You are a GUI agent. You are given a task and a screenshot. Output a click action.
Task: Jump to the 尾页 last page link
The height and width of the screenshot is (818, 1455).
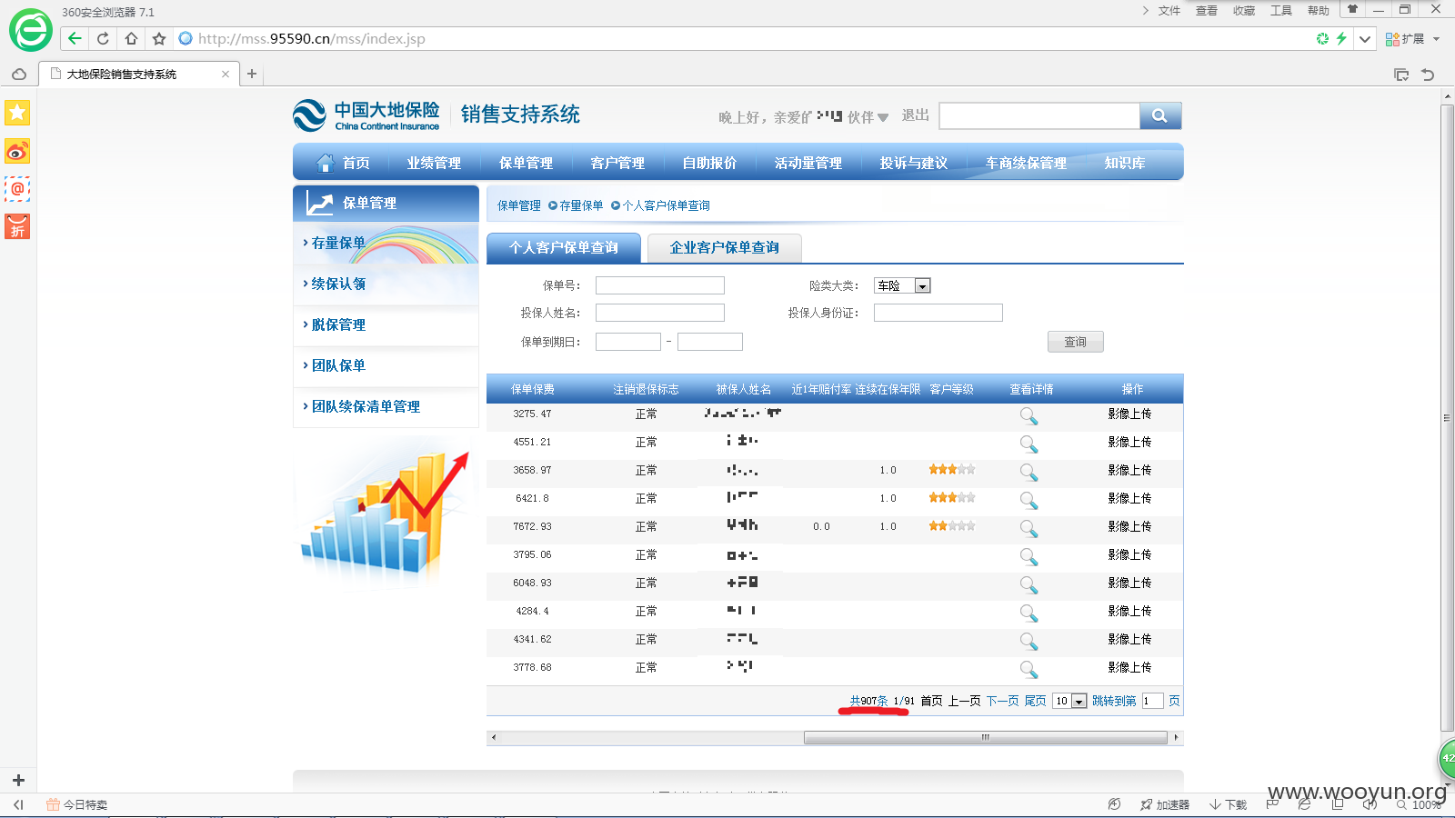click(1035, 701)
